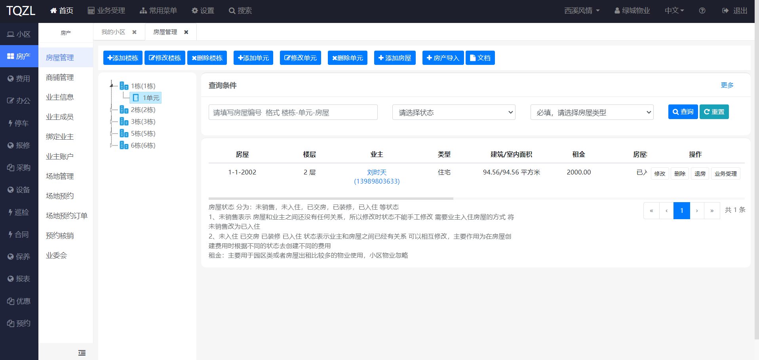Open the 请选择状态 status dropdown
The image size is (759, 360).
pos(454,112)
